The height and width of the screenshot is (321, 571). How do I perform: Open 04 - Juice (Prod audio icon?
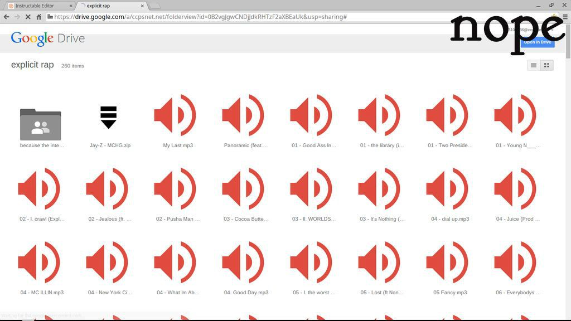(x=515, y=189)
